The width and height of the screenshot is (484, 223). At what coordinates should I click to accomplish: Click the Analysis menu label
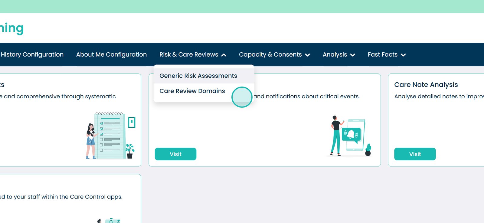(335, 54)
